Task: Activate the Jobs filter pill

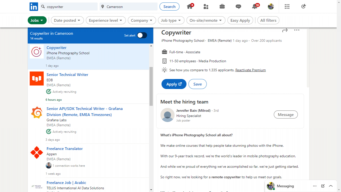Action: pyautogui.click(x=37, y=20)
